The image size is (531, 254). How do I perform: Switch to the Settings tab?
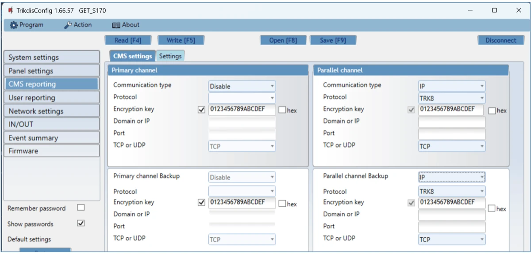click(x=170, y=56)
